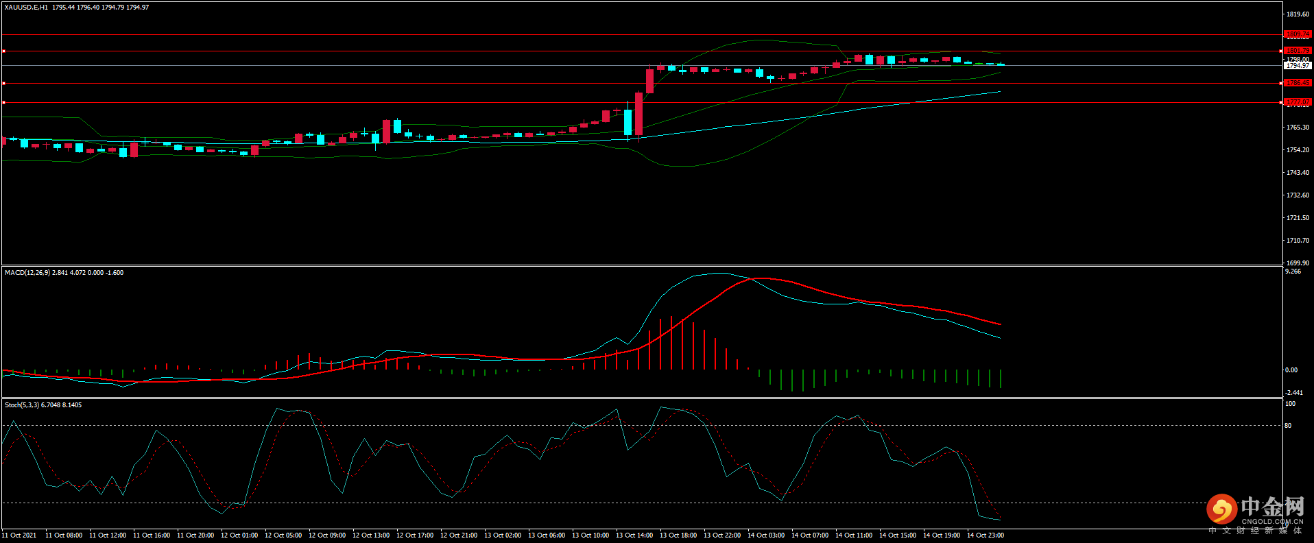Click the XAUUSD.E,H1 chart title label
Image resolution: width=1314 pixels, height=543 pixels.
[x=26, y=8]
